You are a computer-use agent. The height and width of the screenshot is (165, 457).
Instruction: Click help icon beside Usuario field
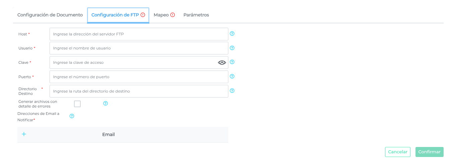pos(232,48)
